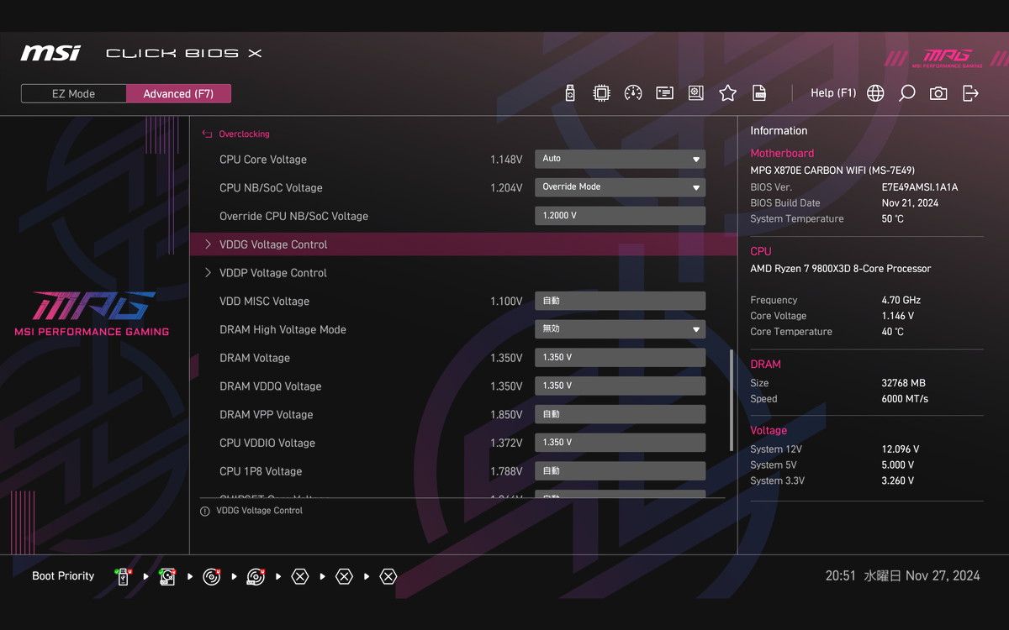Open search with the magnifier icon
This screenshot has height=630, width=1009.
tap(907, 93)
